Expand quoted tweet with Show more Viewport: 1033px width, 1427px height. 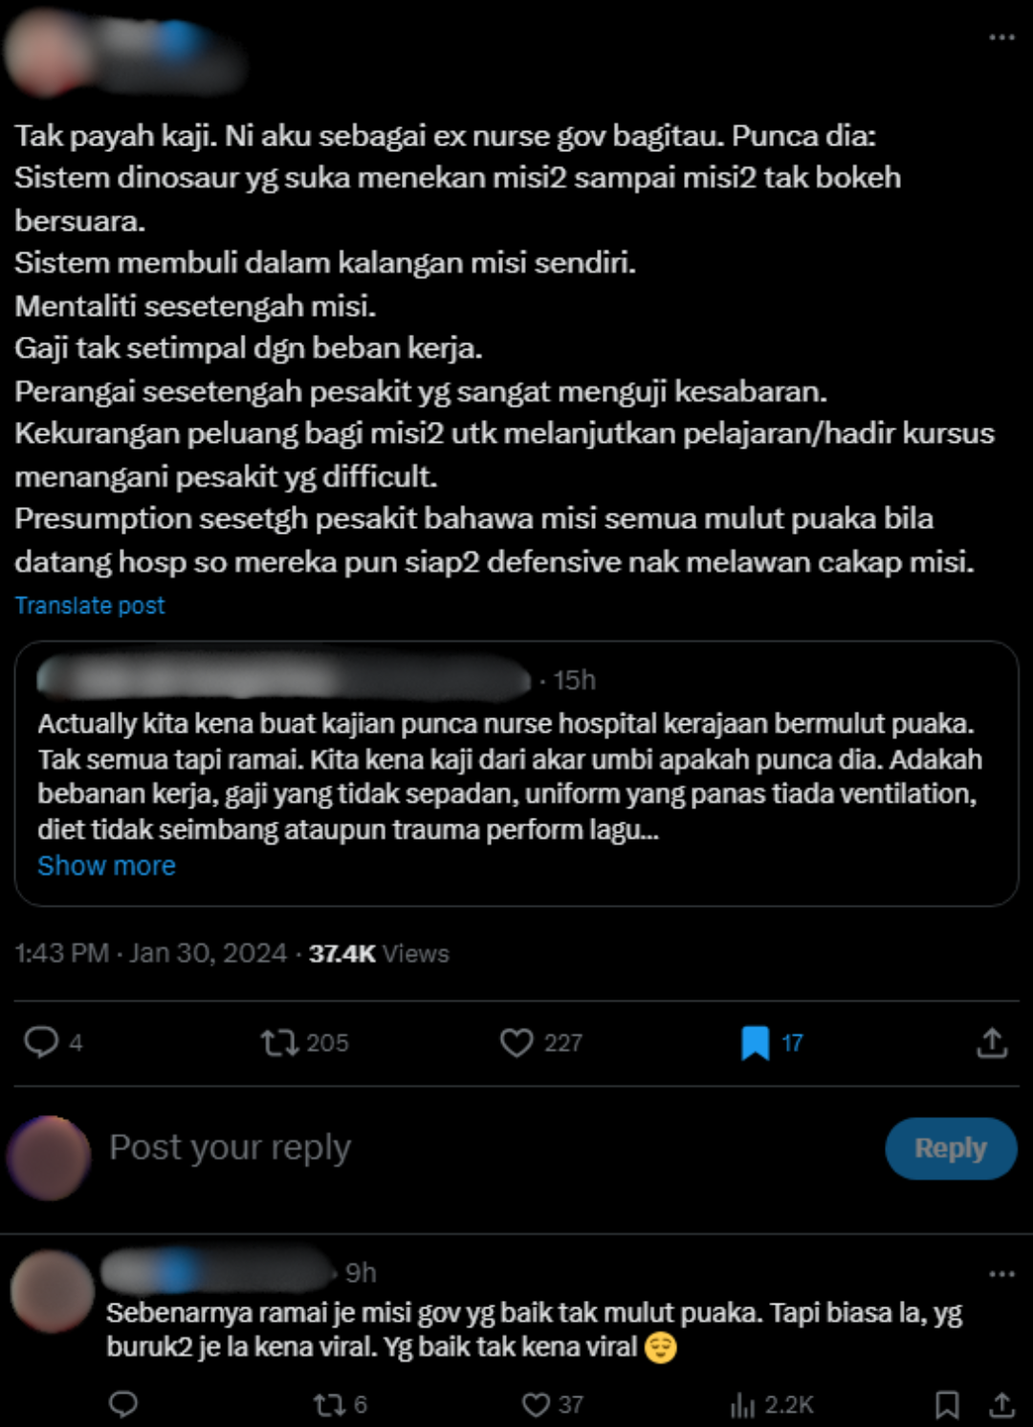[106, 866]
